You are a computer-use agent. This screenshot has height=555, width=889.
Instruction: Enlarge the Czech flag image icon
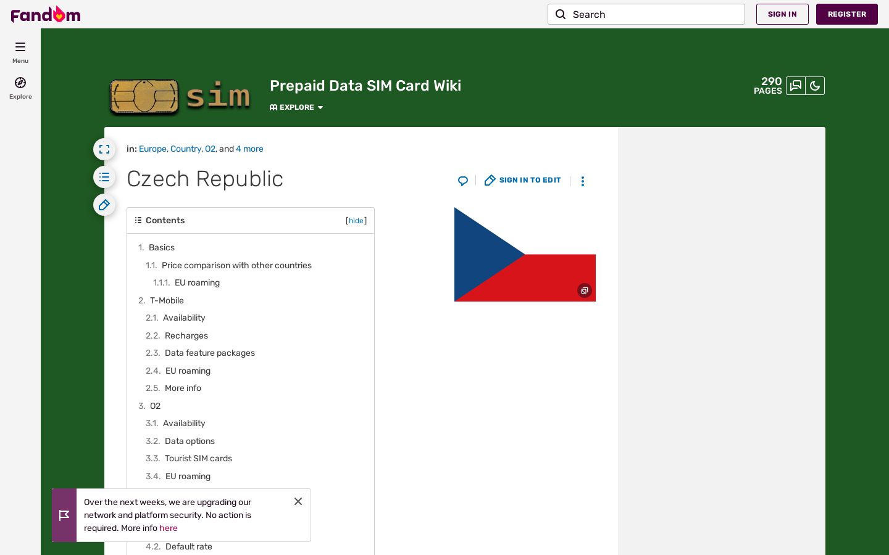coord(585,290)
